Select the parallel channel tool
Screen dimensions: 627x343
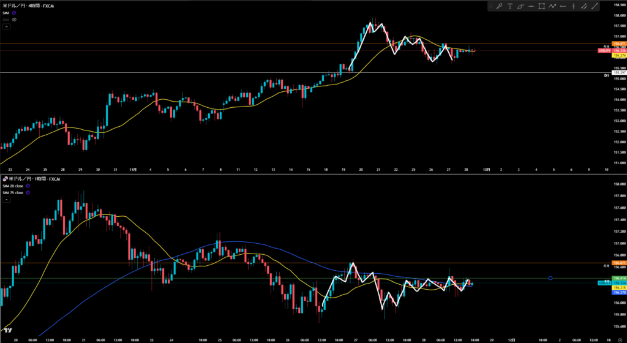click(x=584, y=6)
